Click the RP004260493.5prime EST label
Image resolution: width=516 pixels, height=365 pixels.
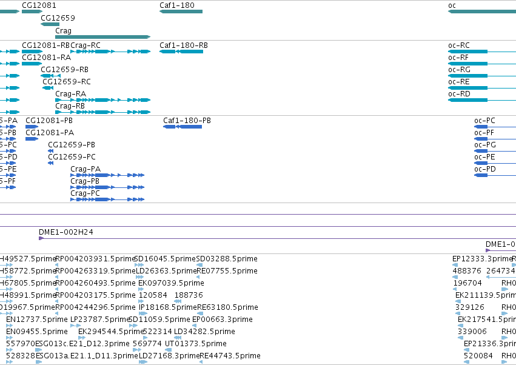[x=95, y=283]
